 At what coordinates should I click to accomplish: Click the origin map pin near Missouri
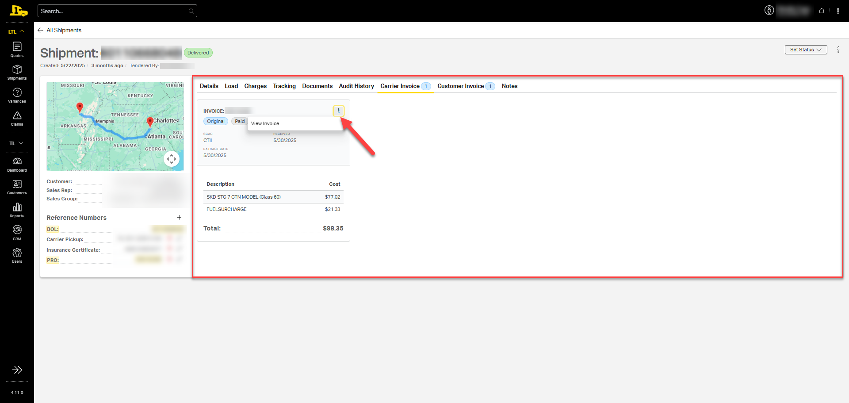coord(80,107)
